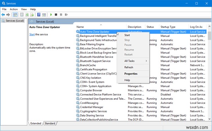The height and width of the screenshot is (131, 212).
Task: Click the Restart Service toolbar icon
Action: (x=66, y=14)
